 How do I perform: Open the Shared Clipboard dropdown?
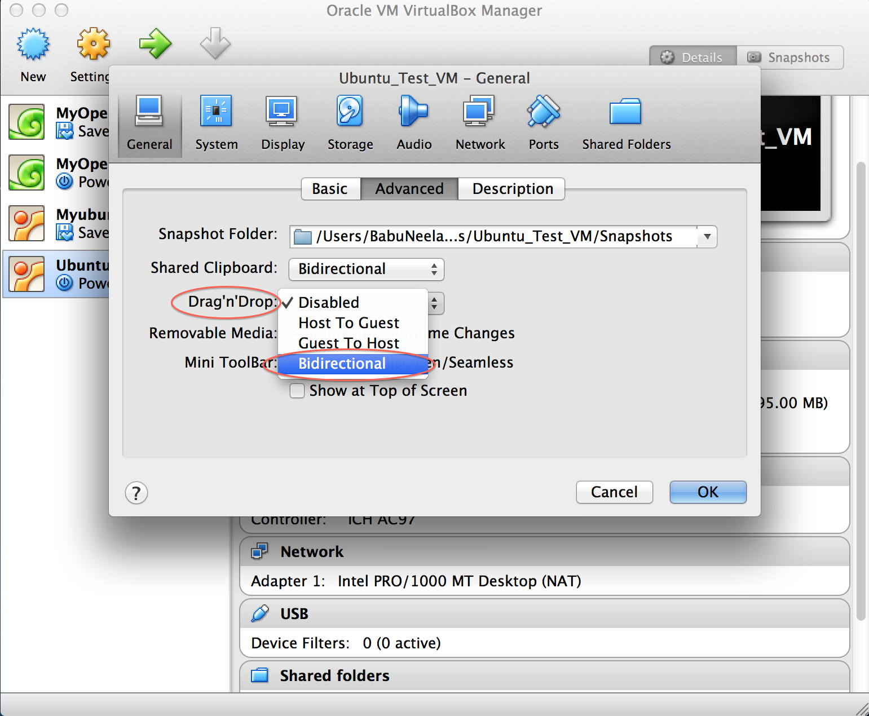click(365, 269)
